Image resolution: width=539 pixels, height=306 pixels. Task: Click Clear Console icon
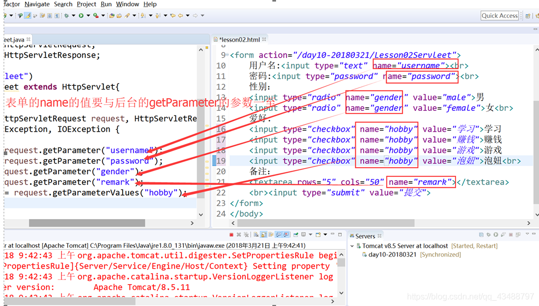pyautogui.click(x=256, y=235)
